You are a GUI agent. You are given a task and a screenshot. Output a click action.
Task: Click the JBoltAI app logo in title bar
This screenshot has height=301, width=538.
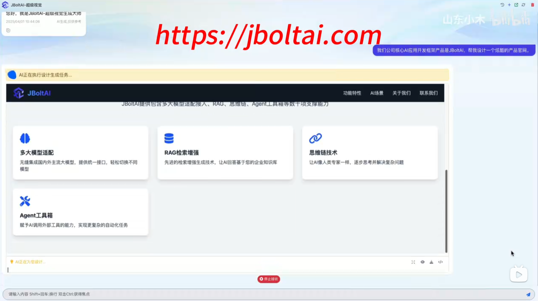[5, 5]
